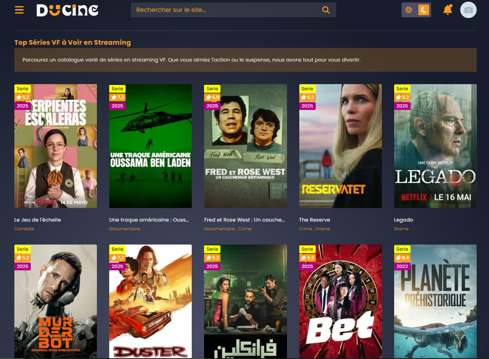Viewport: 489px width, 359px height.
Task: Click 7,3 rating badge on Ben Laden poster
Action: point(117,97)
